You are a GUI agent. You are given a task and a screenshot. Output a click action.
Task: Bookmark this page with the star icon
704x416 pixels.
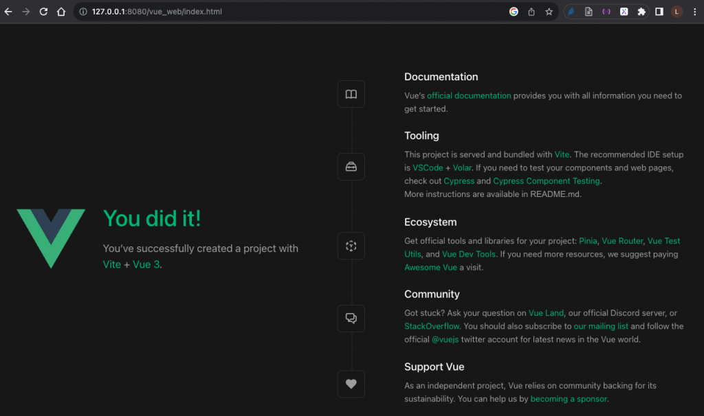click(549, 12)
